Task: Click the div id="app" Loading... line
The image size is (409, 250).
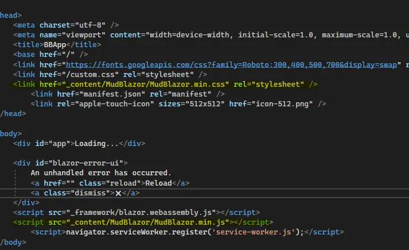Action: [79, 144]
